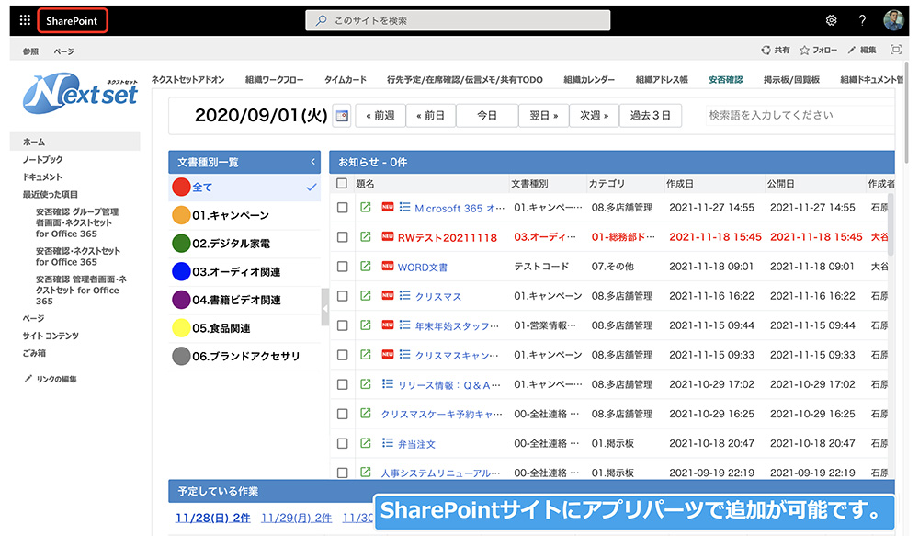This screenshot has width=919, height=536.
Task: Switch to 組織ワークフロー tab
Action: pyautogui.click(x=274, y=80)
